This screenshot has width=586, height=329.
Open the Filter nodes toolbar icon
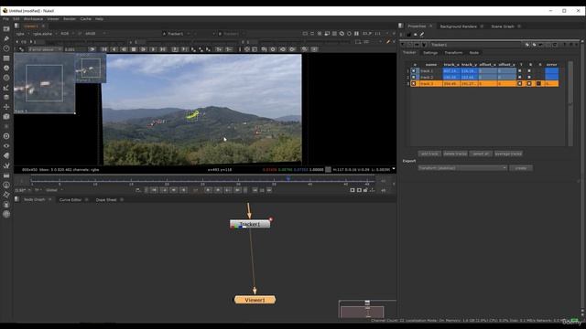click(x=6, y=78)
